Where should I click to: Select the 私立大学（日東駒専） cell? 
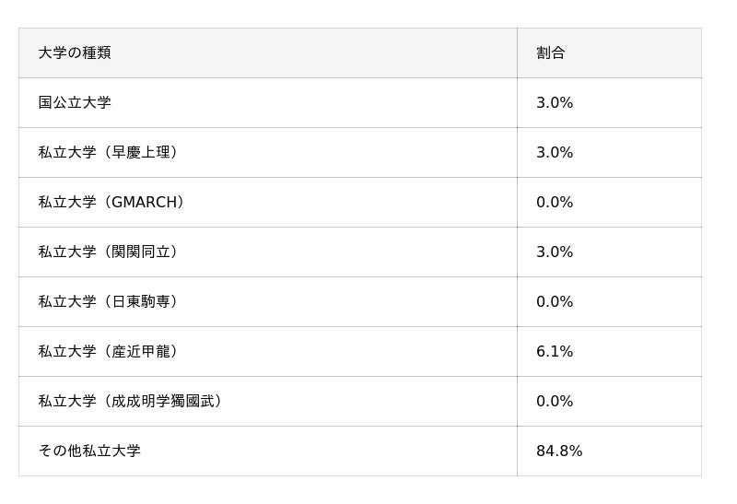point(108,302)
